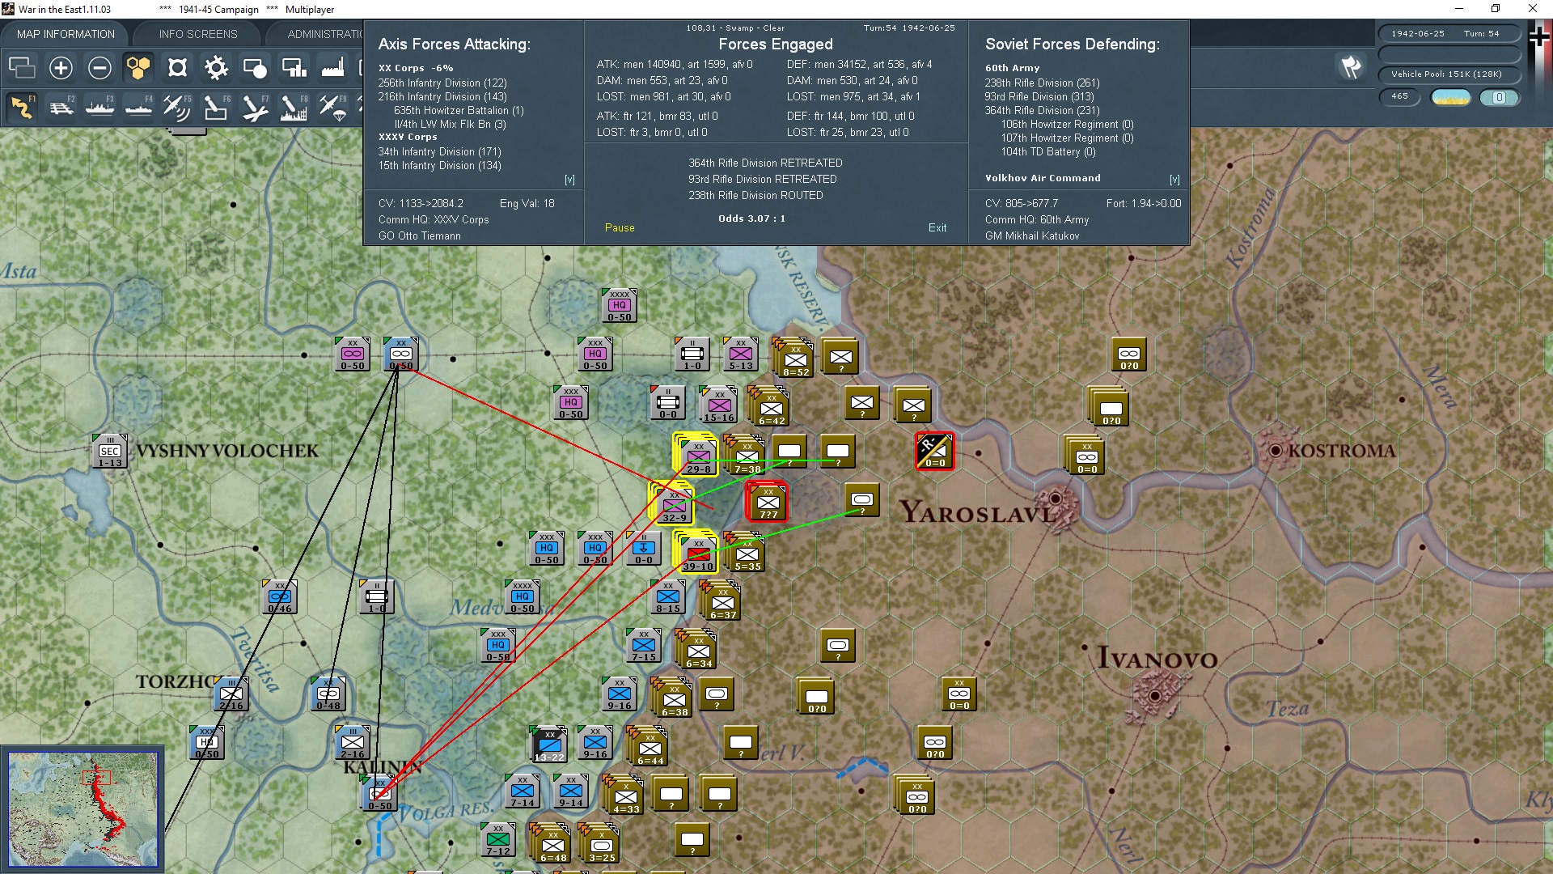The image size is (1553, 874).
Task: Click the screen with bar chart icon
Action: (294, 68)
